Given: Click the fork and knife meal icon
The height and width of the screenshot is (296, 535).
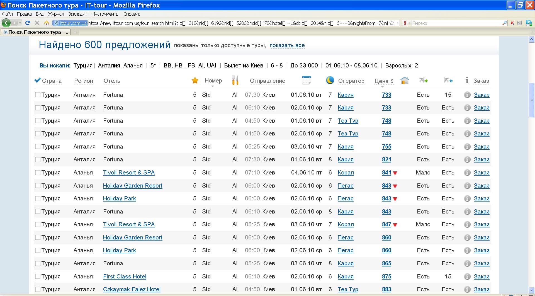Looking at the screenshot, I should (x=235, y=80).
